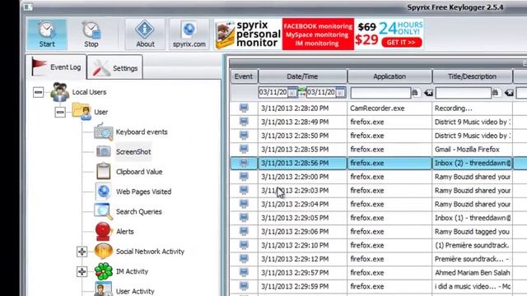Select '3/11/2013 2:28:50 PM' date cell

[302, 136]
